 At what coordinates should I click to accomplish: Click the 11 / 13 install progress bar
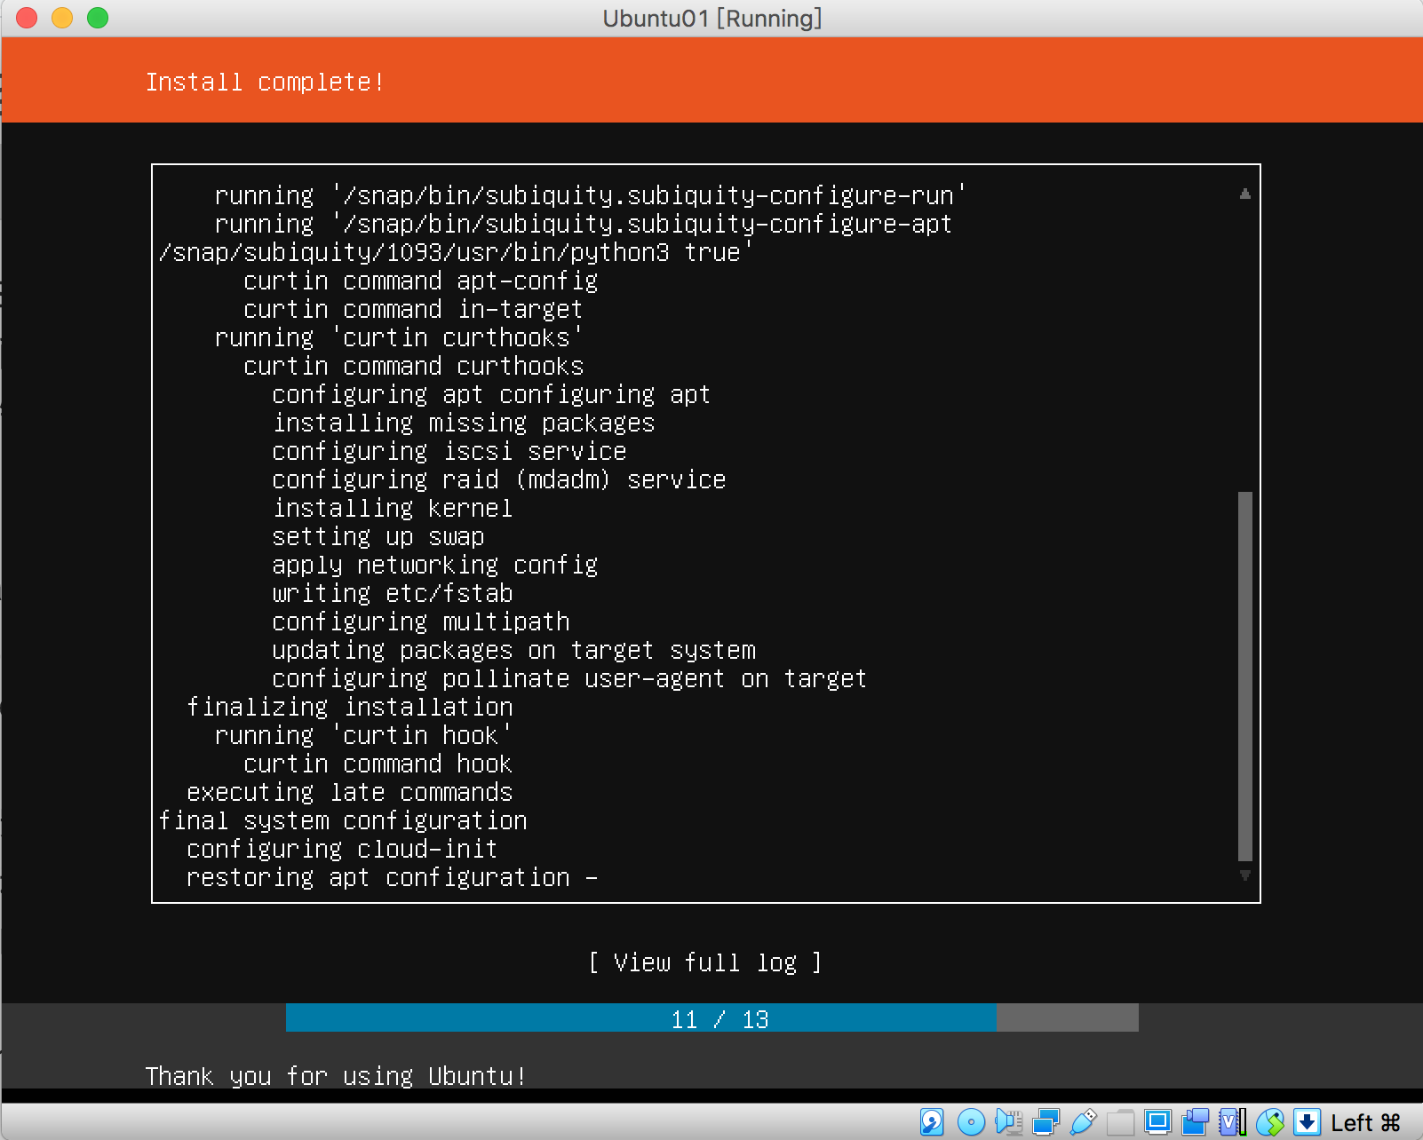point(712,1017)
